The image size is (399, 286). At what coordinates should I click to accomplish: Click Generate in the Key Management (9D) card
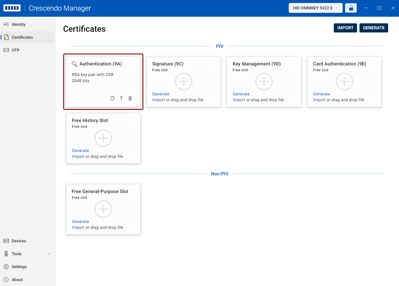241,94
